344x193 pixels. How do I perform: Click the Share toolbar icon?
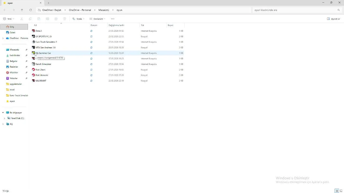pyautogui.click(x=56, y=19)
